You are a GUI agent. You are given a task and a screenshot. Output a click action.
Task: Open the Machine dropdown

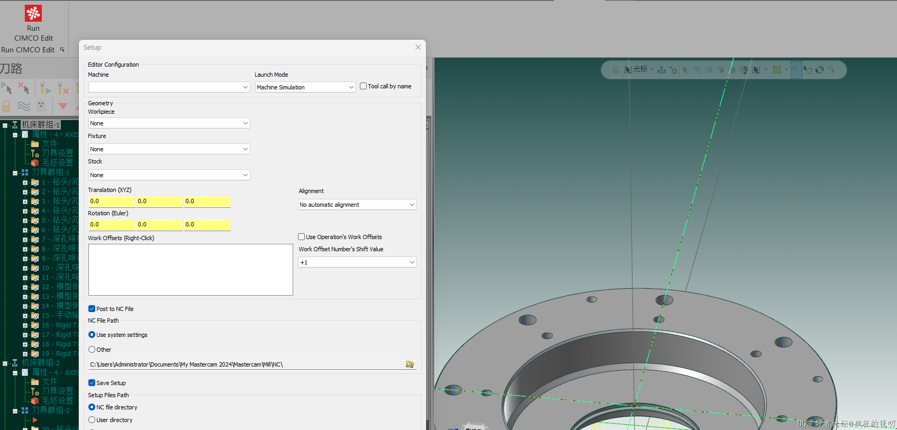169,87
